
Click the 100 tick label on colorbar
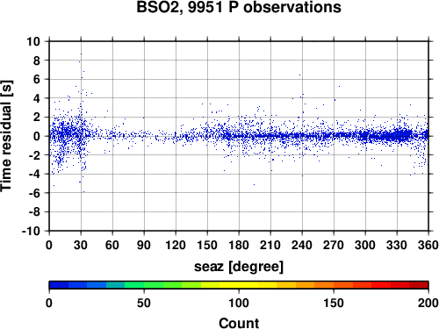point(239,303)
